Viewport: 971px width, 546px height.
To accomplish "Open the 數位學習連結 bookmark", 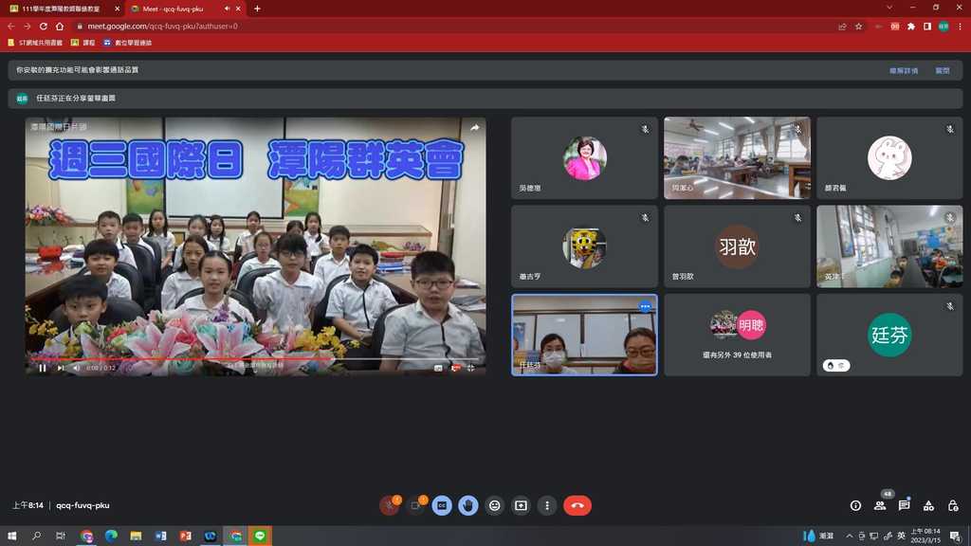I will pos(128,43).
